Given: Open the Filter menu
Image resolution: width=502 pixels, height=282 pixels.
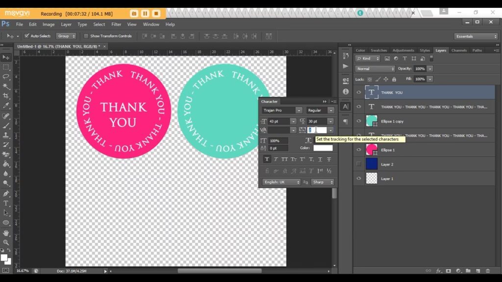Looking at the screenshot, I should coord(116,24).
